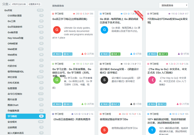Open Go语言学习笔记(注释版源码集) title link
This screenshot has height=135, width=194.
point(70,19)
